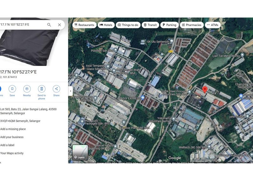
Task: Click the john bodykit map pin
Action: (248, 116)
